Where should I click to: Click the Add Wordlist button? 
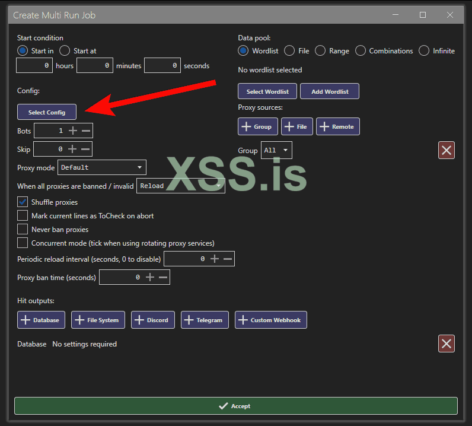pyautogui.click(x=330, y=91)
